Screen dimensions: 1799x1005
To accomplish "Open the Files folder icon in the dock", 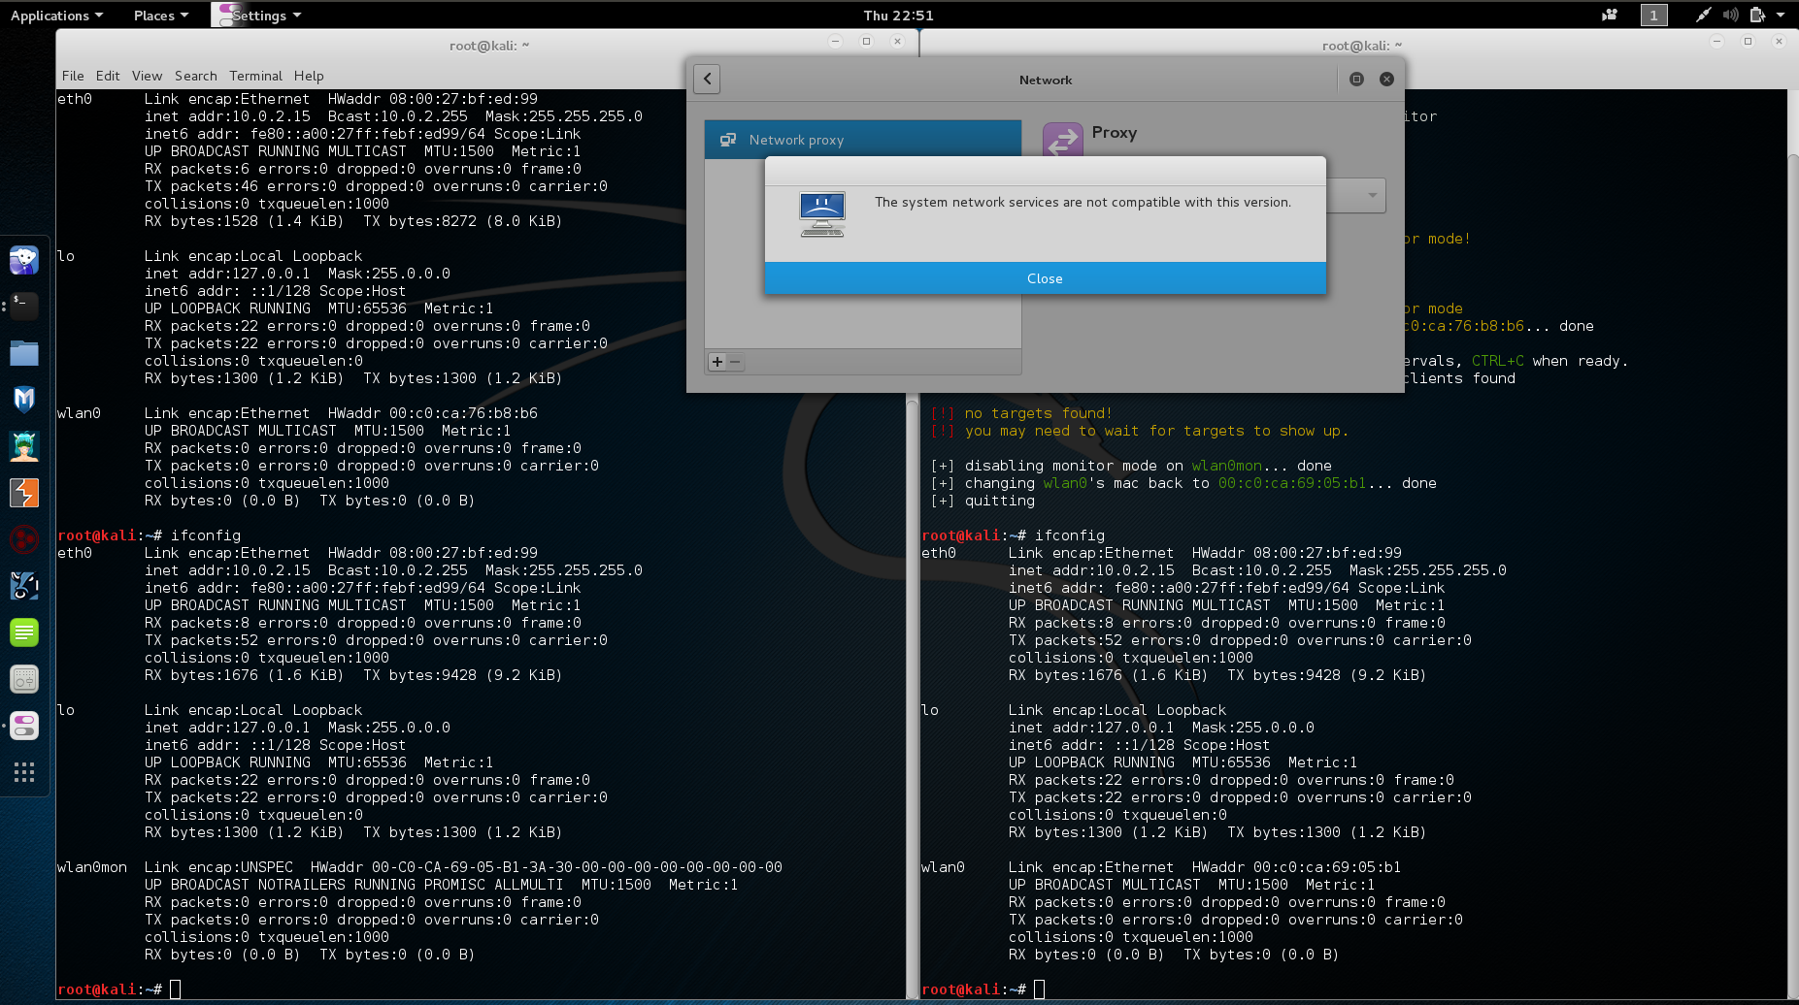I will [24, 353].
